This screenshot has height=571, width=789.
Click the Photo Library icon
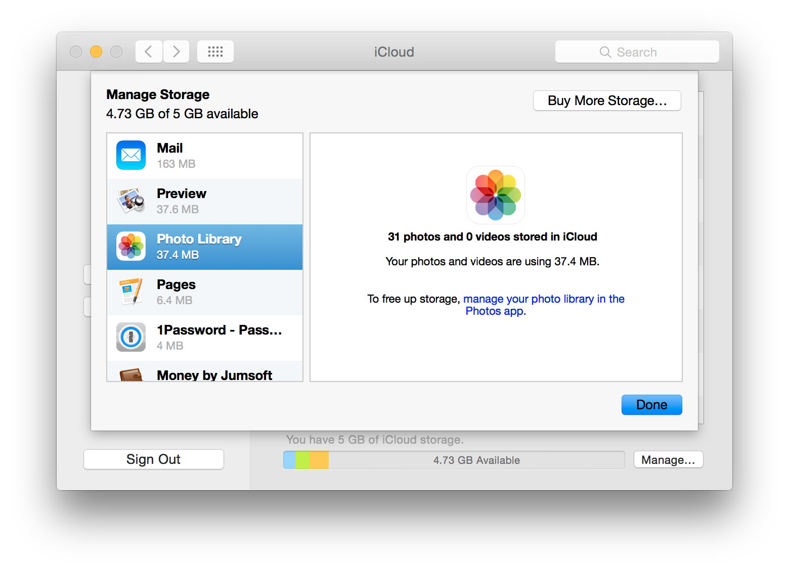point(130,246)
